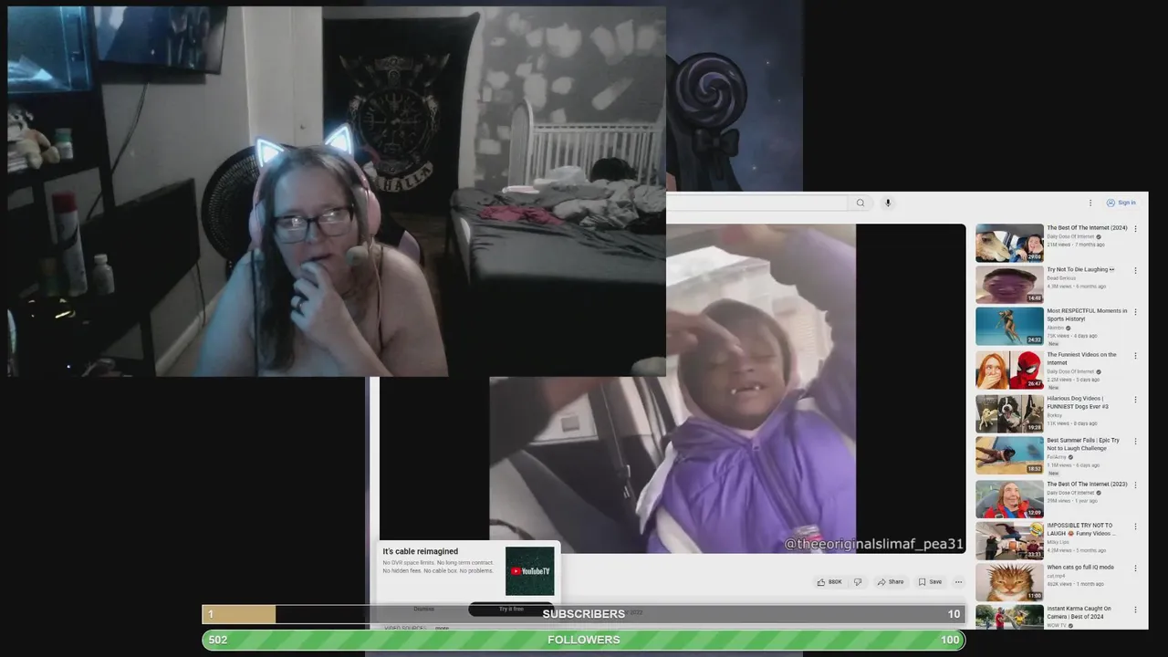Click the playing video in the player
The width and height of the screenshot is (1168, 657).
pyautogui.click(x=673, y=389)
